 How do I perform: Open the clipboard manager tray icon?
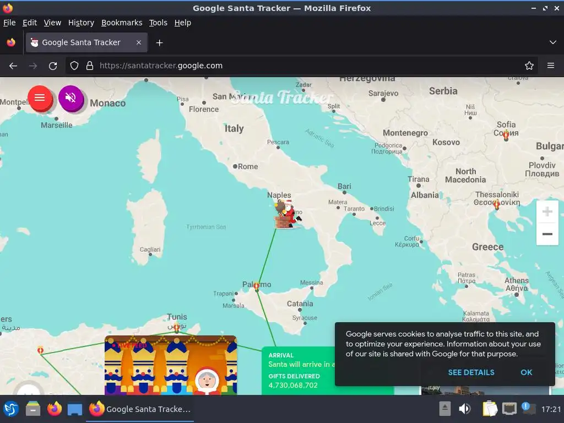tap(490, 409)
